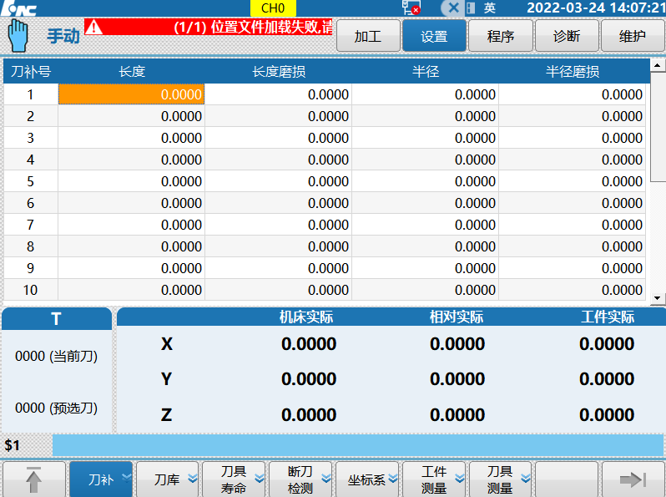
Task: Open the 程序 program tab
Action: (x=500, y=37)
